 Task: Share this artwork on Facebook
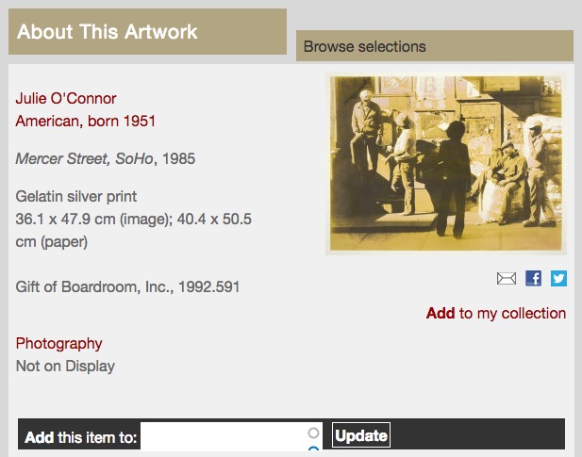tap(533, 278)
